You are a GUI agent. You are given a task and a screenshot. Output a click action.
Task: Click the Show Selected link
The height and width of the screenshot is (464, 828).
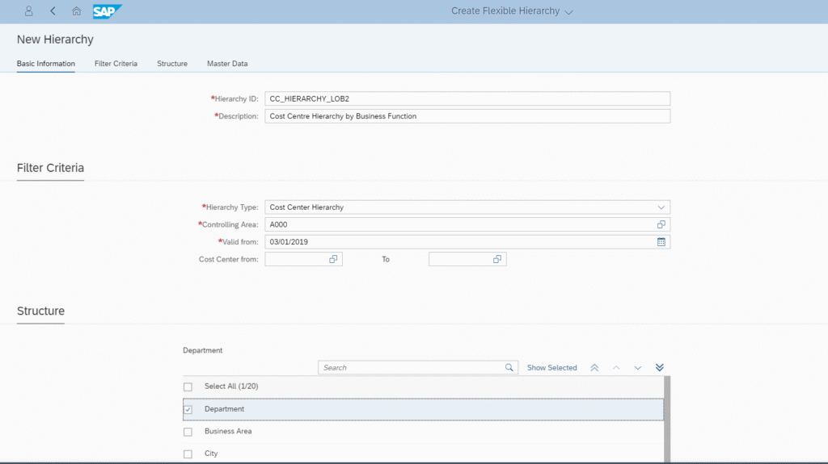click(551, 367)
